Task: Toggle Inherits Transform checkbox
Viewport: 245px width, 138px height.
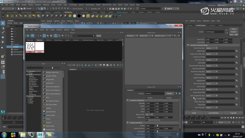Action: (x=146, y=120)
